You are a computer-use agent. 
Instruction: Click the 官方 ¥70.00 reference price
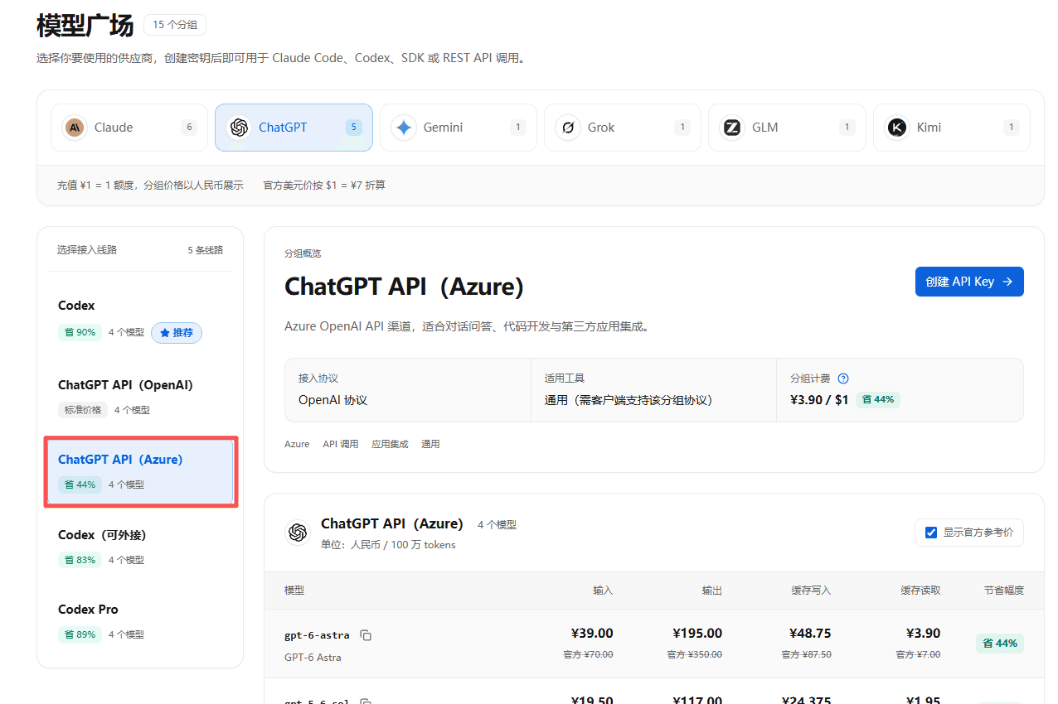click(x=587, y=654)
